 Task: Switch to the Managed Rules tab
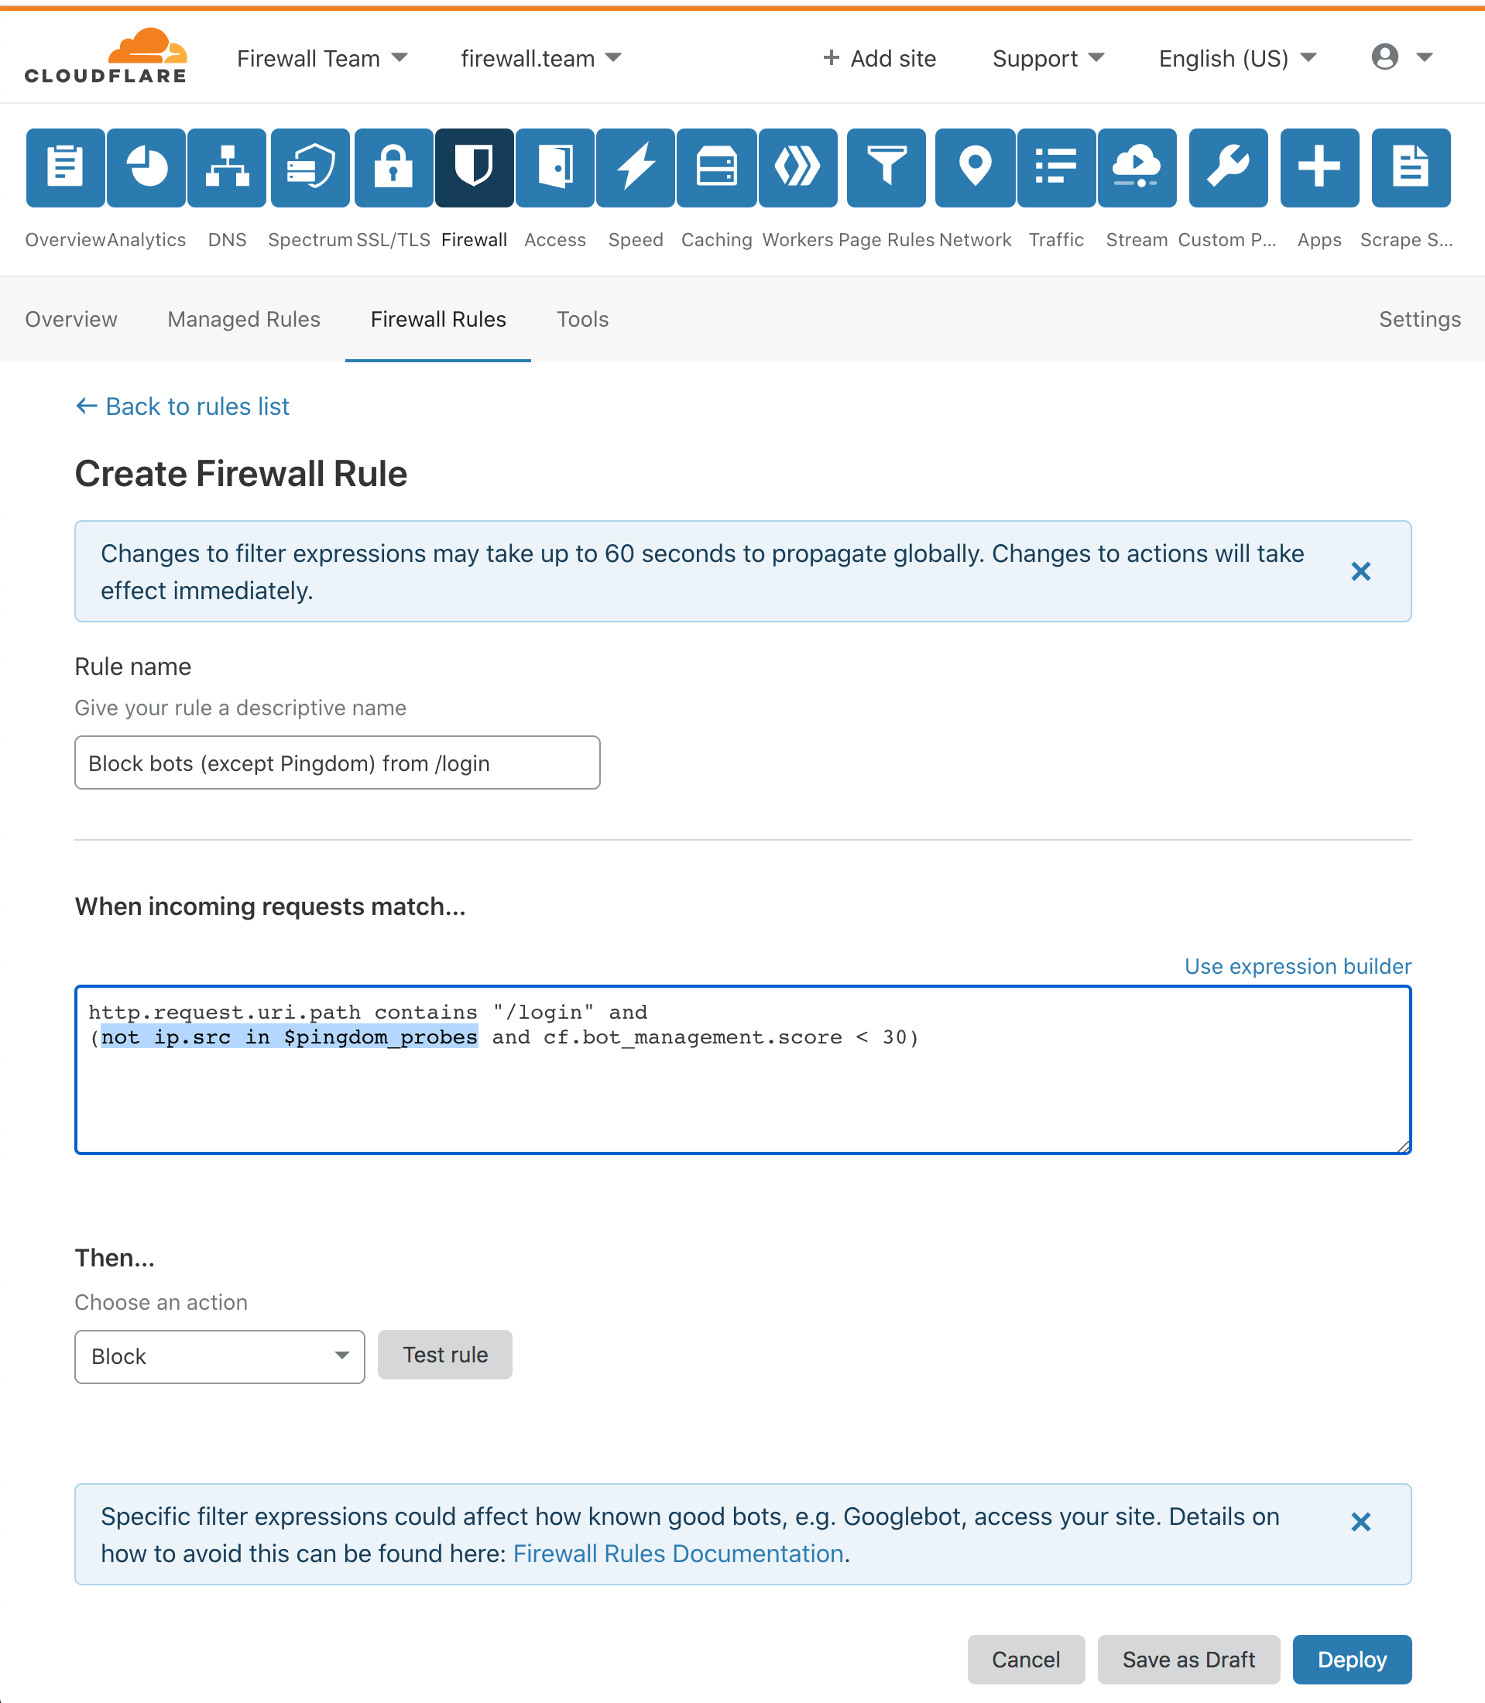click(244, 319)
